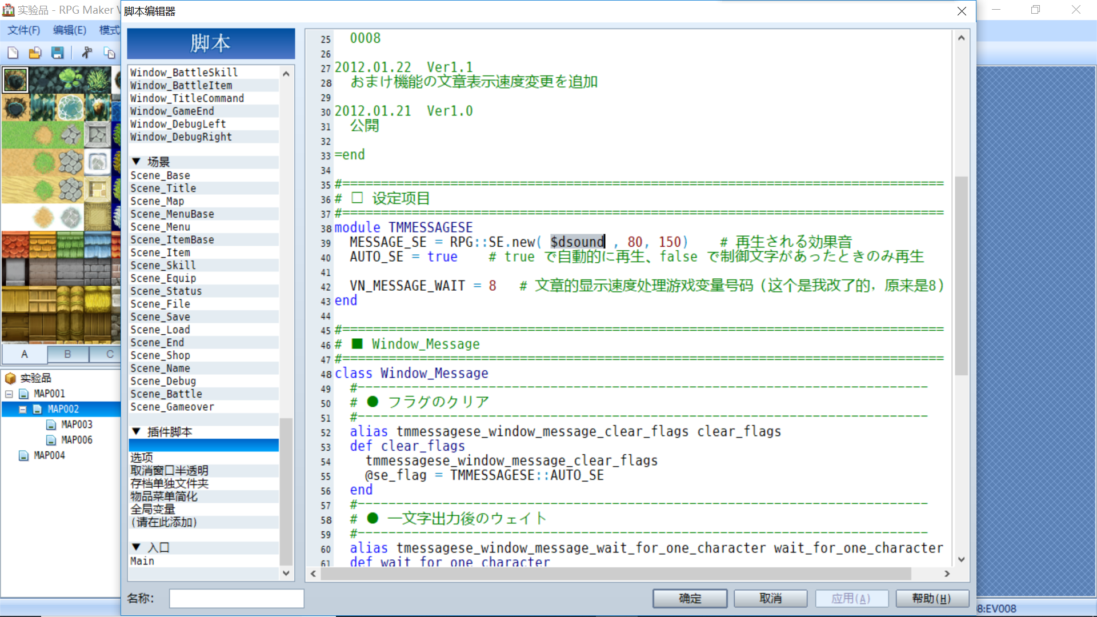Select the 全局变量 plugin script
Image resolution: width=1097 pixels, height=617 pixels.
204,509
